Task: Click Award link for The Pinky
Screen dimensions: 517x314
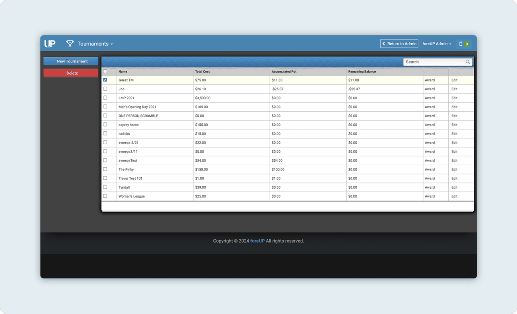Action: click(430, 169)
